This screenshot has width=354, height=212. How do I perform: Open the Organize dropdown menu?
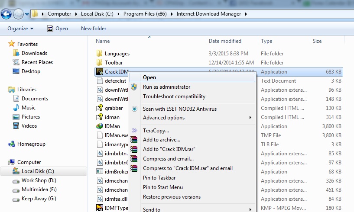20,29
